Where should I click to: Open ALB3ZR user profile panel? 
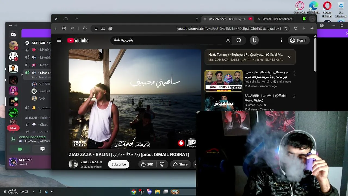(24, 162)
